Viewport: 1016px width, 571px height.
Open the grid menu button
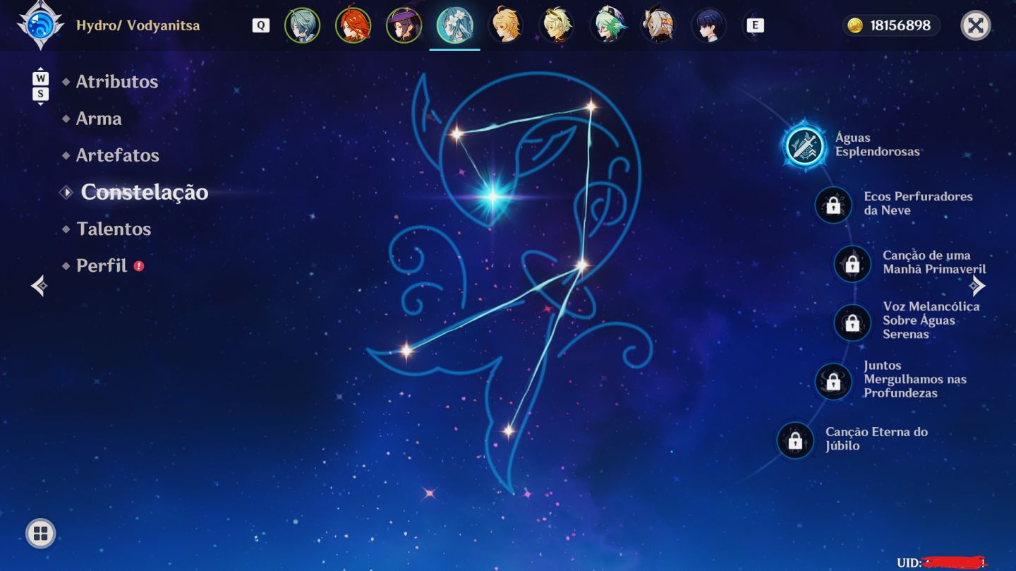pyautogui.click(x=40, y=534)
